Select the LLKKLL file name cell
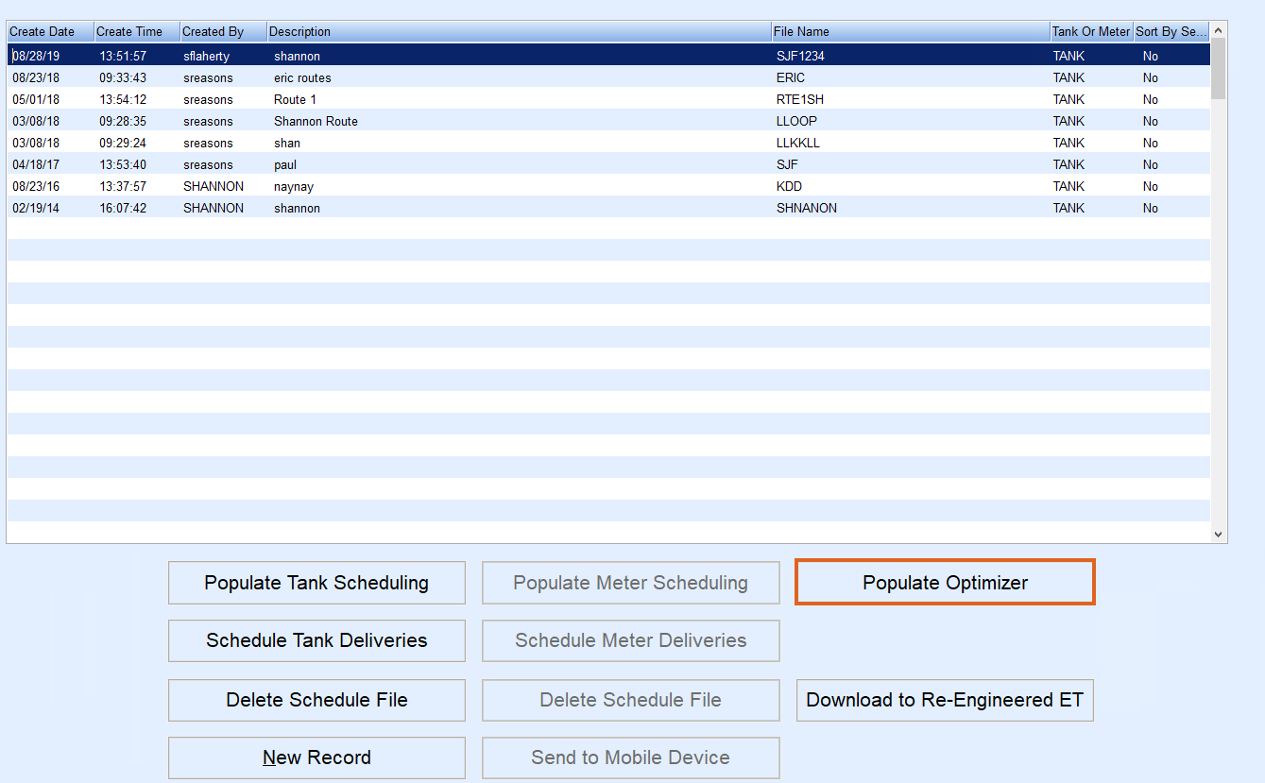Screen dimensions: 1265x783 click(x=798, y=143)
